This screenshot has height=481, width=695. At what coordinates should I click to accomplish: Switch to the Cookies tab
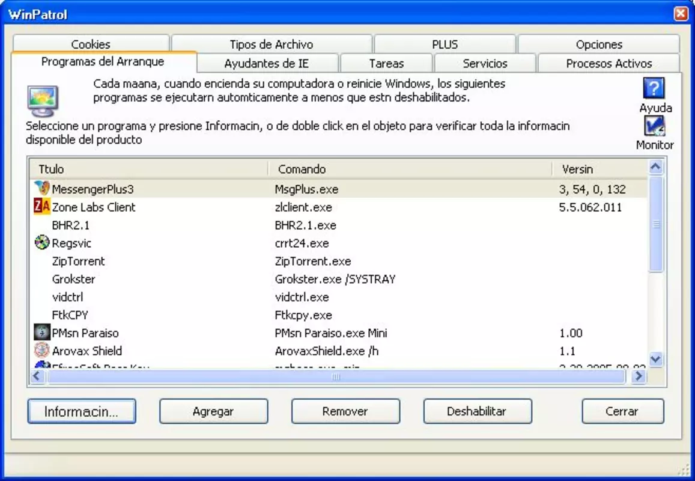coord(91,44)
